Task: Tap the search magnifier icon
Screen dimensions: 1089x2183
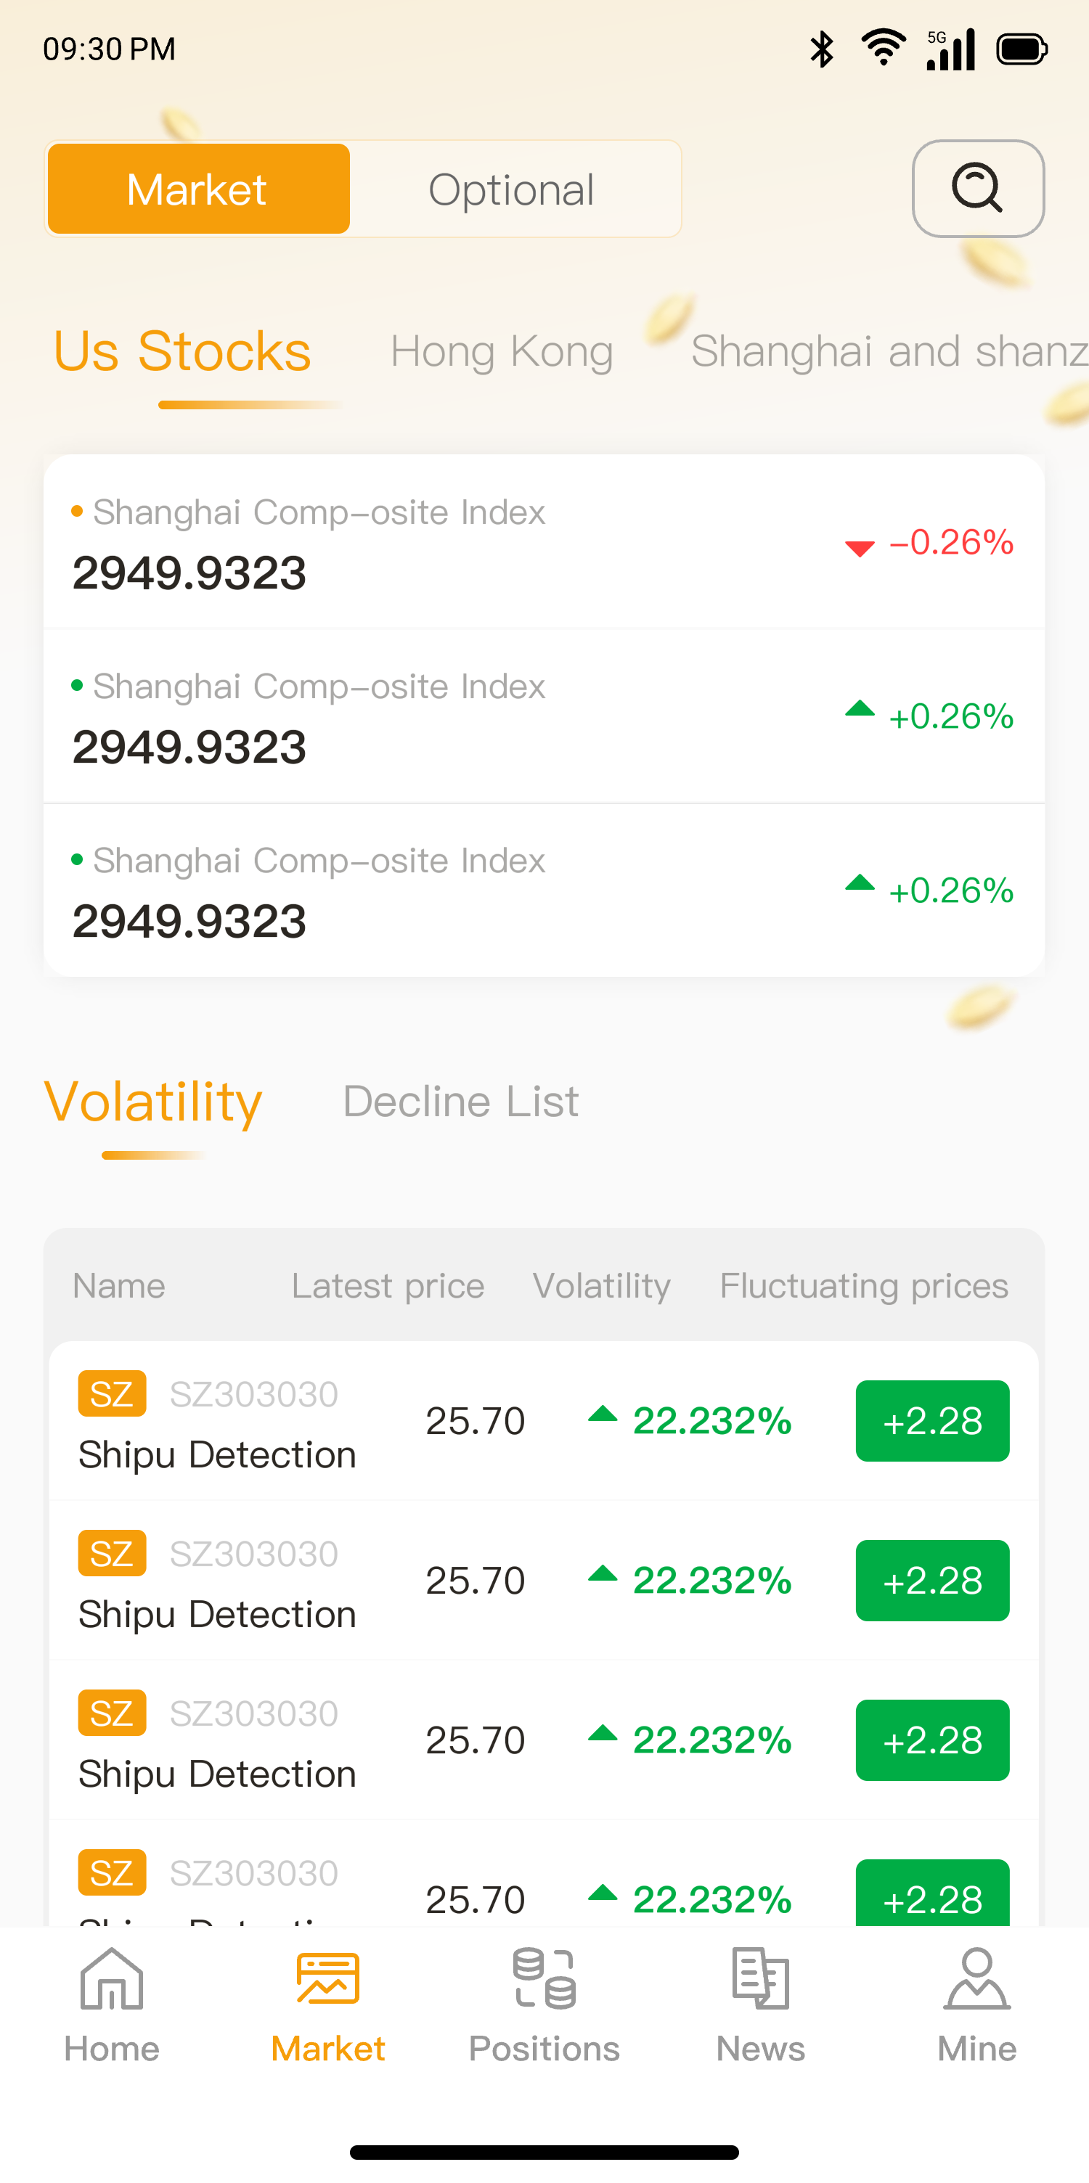Action: click(977, 188)
